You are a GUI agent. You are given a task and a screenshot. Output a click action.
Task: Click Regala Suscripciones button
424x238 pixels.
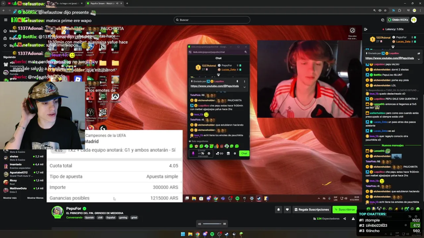pyautogui.click(x=311, y=210)
